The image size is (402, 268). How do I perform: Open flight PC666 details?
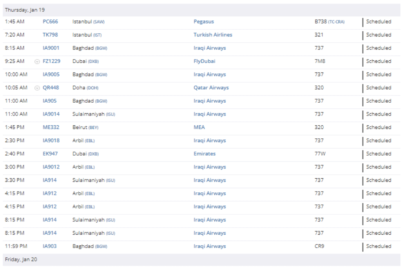50,22
